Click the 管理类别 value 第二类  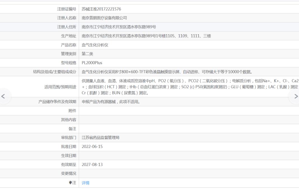coord(87,54)
